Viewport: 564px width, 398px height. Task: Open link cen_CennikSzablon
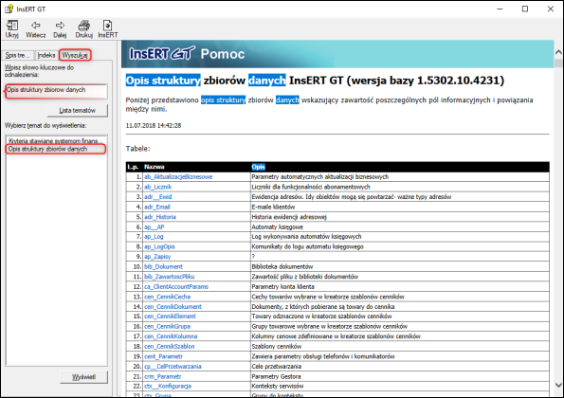[169, 346]
